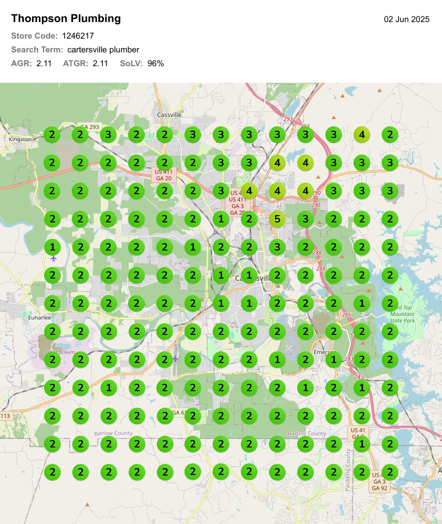Viewport: 442px width, 524px height.
Task: Click the SoLV 96% value
Action: [156, 63]
